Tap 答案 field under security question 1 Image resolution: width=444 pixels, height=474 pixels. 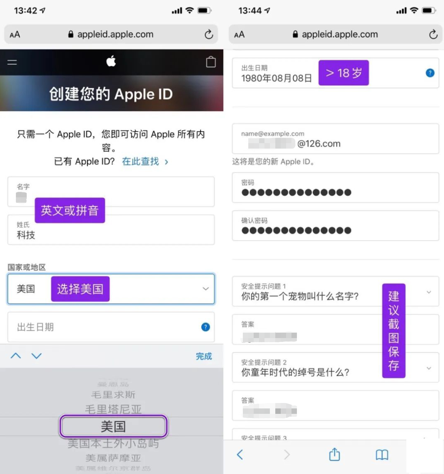point(335,330)
